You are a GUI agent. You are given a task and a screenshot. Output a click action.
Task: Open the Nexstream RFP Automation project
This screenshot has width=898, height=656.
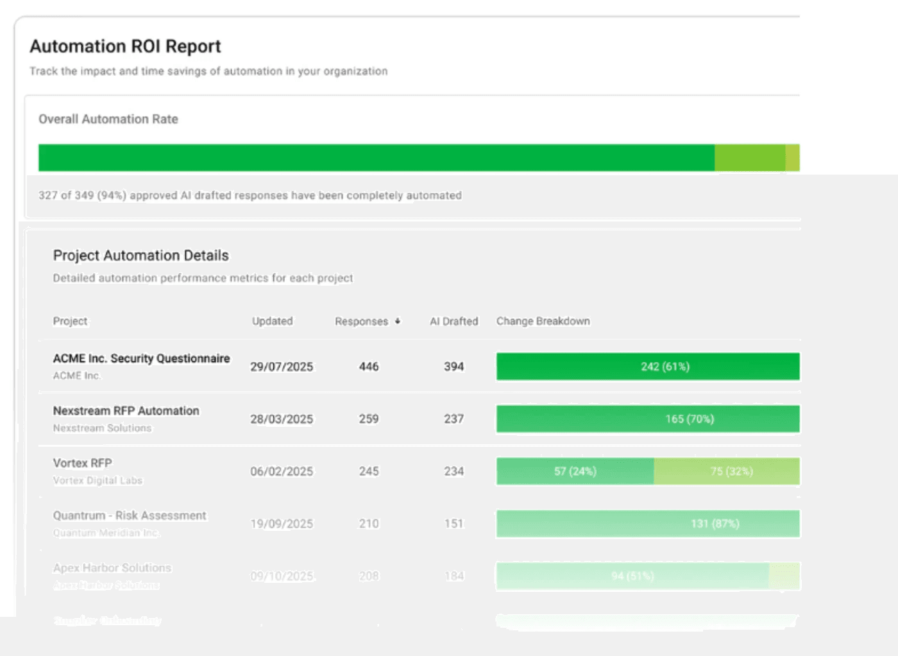coord(126,411)
